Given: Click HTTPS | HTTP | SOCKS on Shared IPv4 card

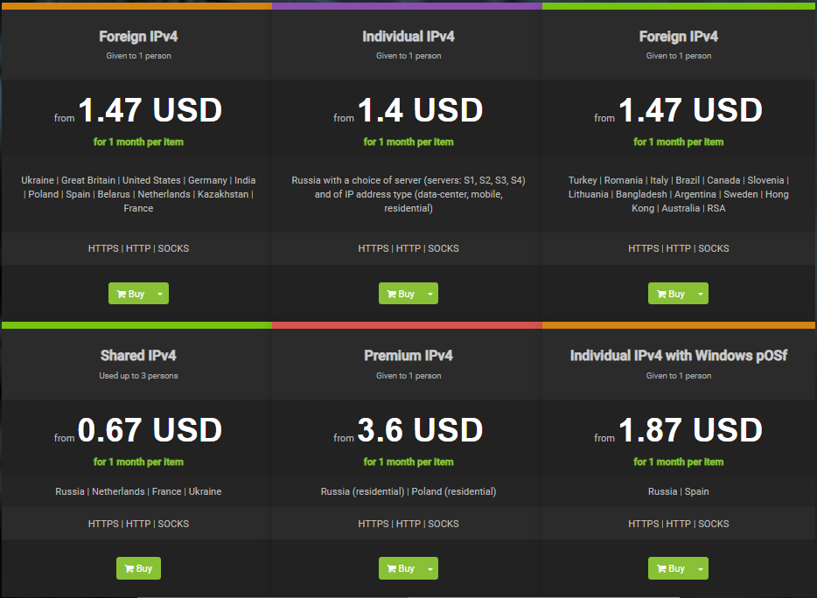Looking at the screenshot, I should (x=138, y=524).
